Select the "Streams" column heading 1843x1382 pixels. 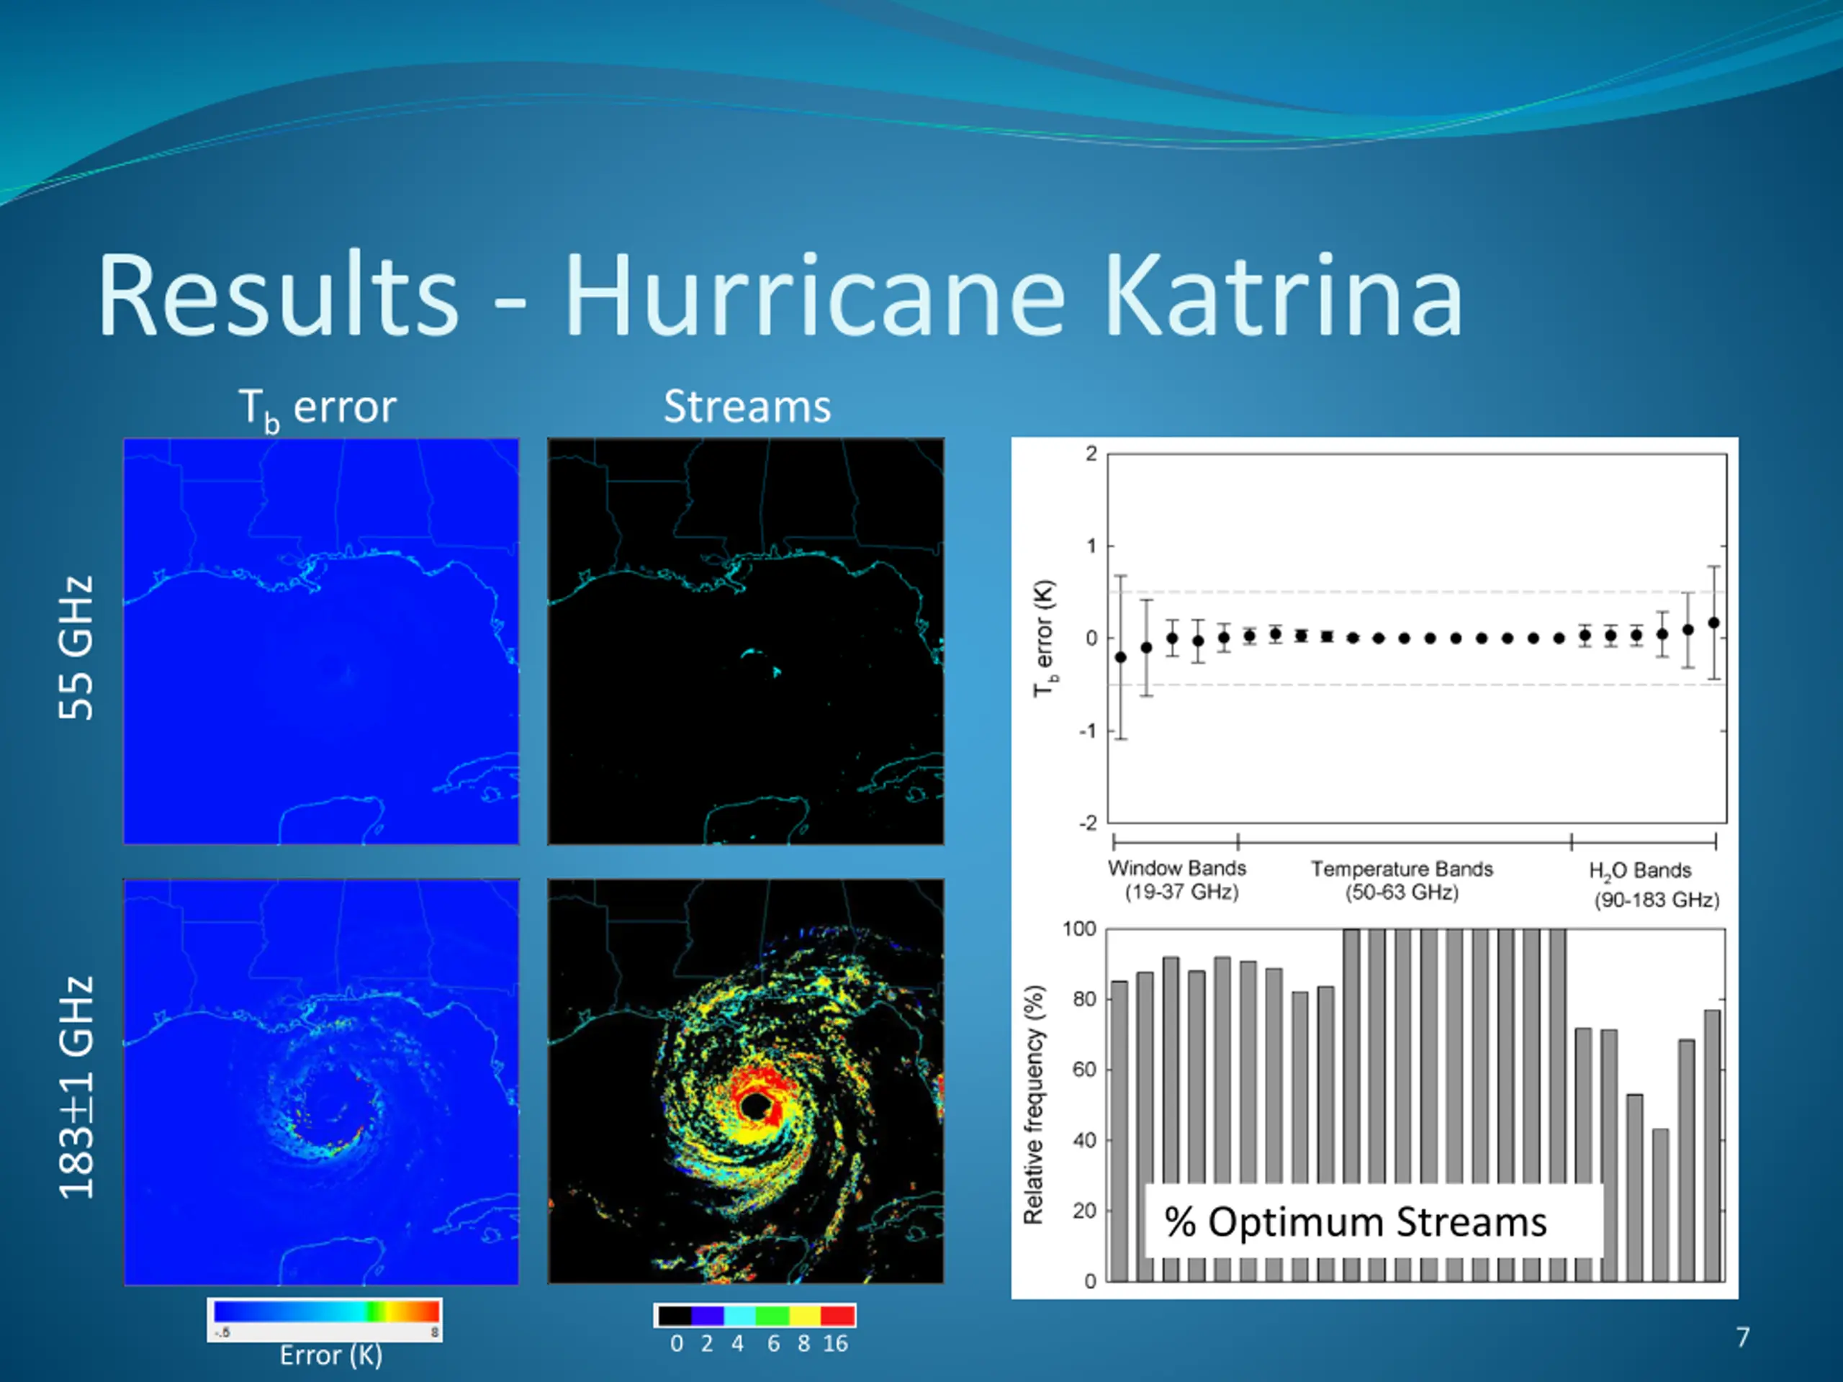tap(747, 407)
